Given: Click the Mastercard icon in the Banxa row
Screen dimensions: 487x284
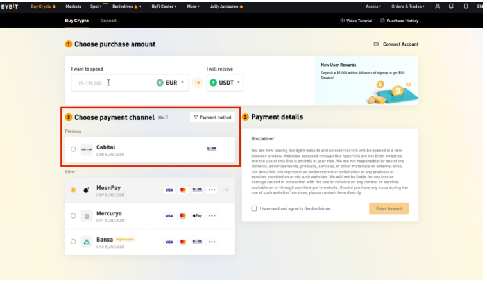Looking at the screenshot, I should (x=183, y=242).
